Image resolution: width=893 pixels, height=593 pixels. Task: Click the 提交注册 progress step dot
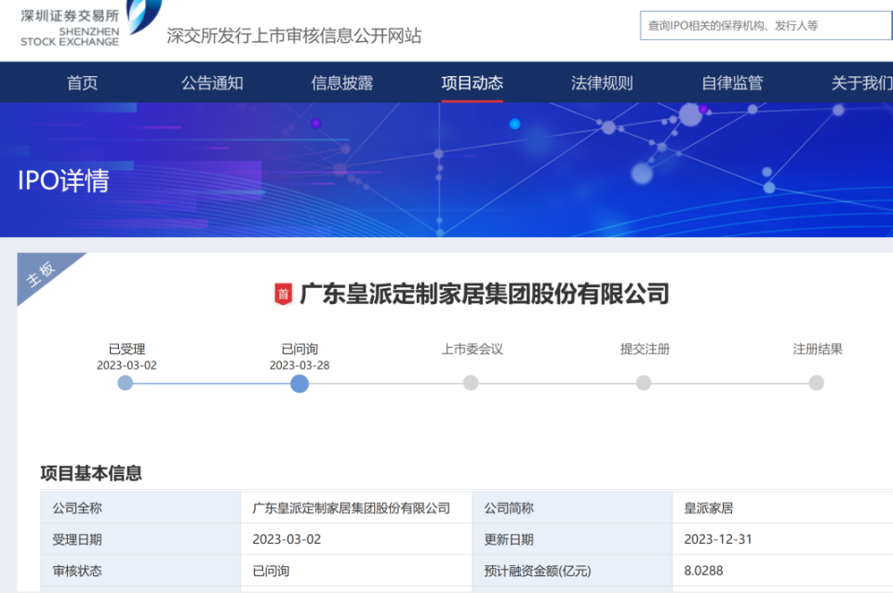pyautogui.click(x=644, y=383)
